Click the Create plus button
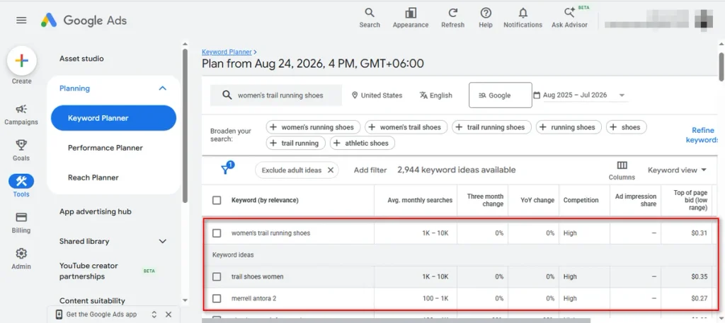 tap(22, 61)
